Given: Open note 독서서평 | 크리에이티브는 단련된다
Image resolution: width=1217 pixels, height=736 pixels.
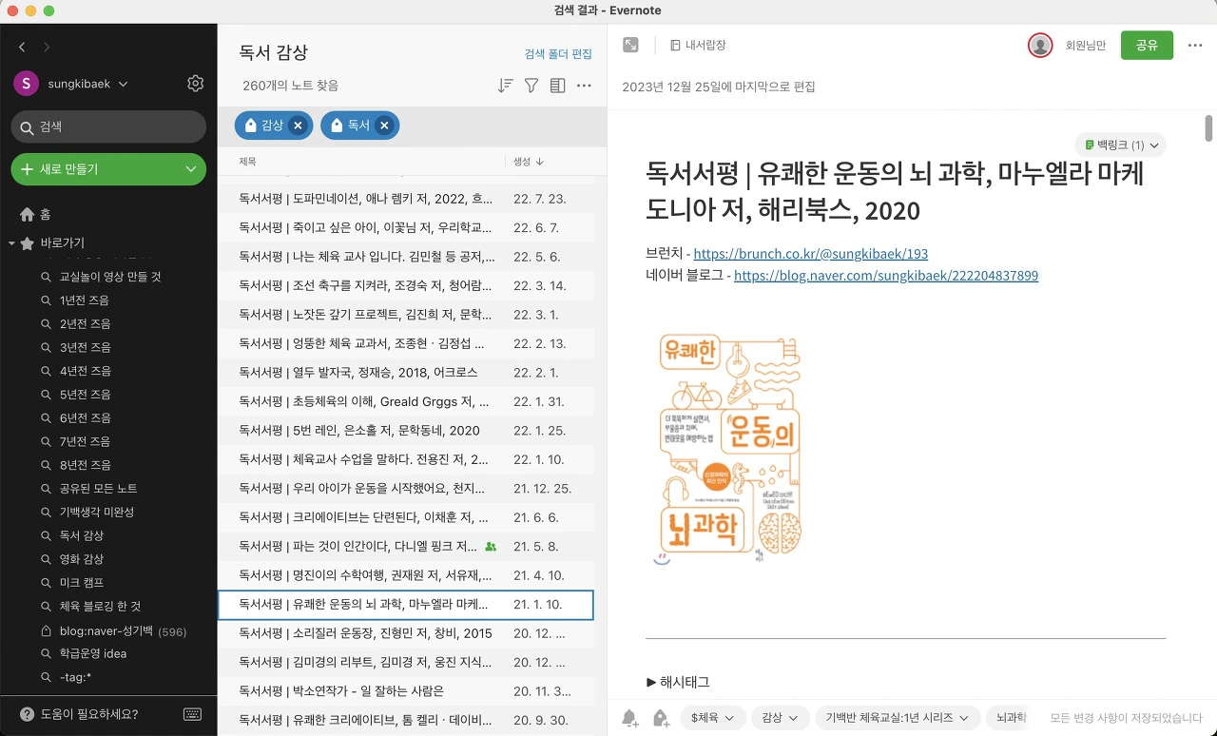Looking at the screenshot, I should pyautogui.click(x=406, y=517).
